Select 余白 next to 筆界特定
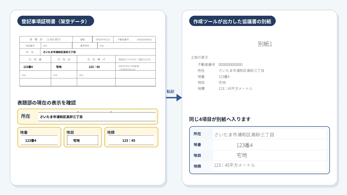 click(x=102, y=46)
